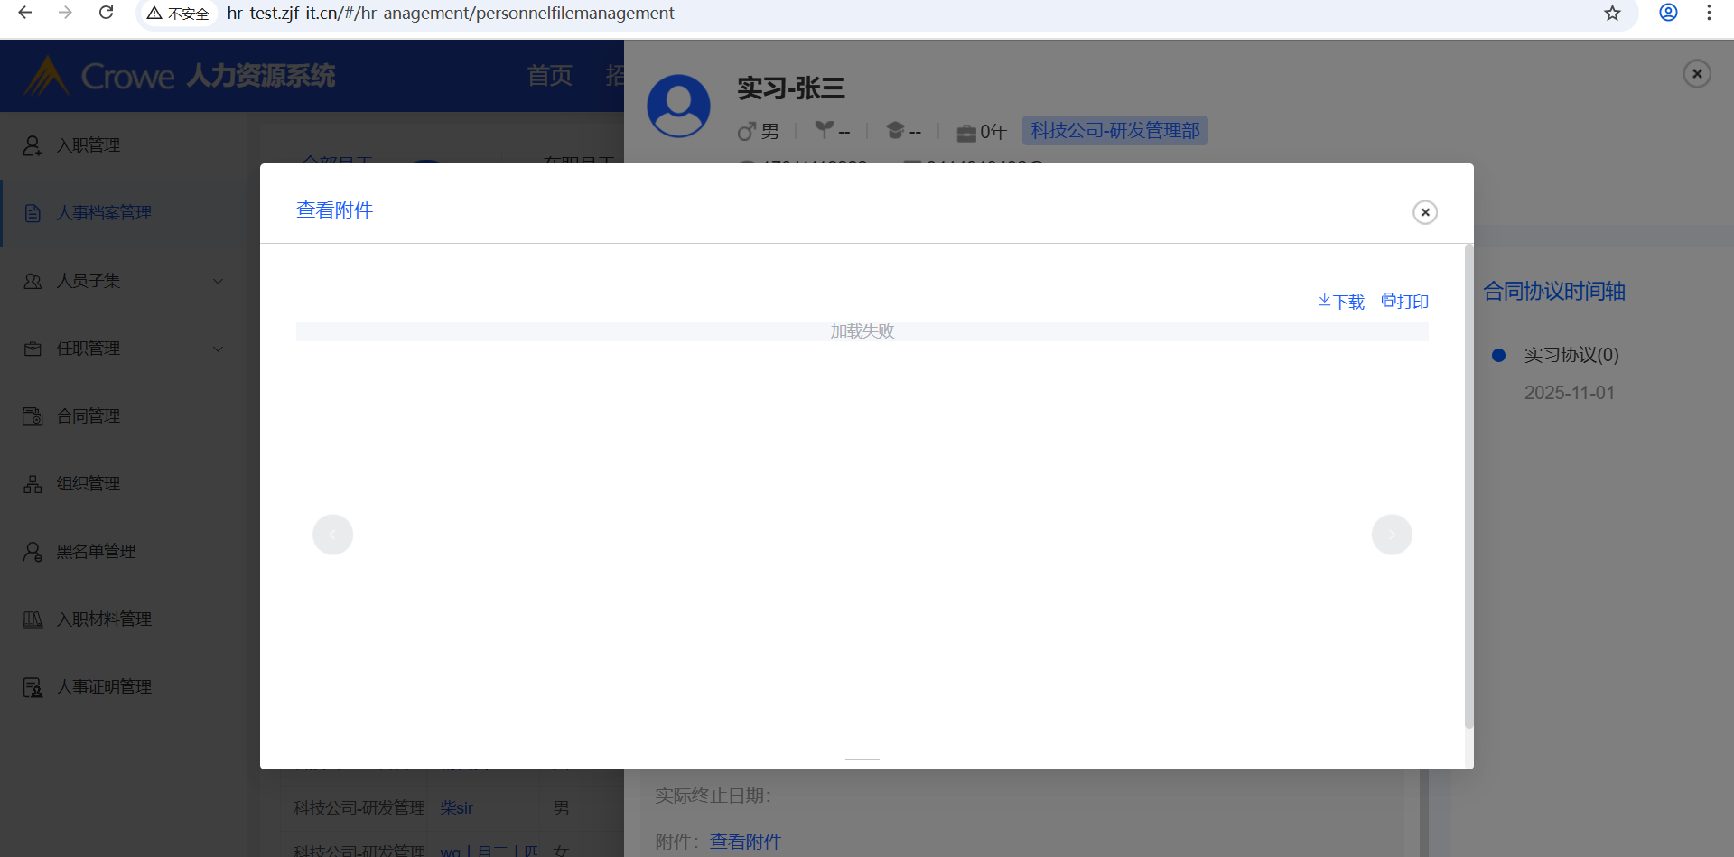Click the 人员子集 sidebar icon
This screenshot has width=1734, height=857.
[33, 281]
